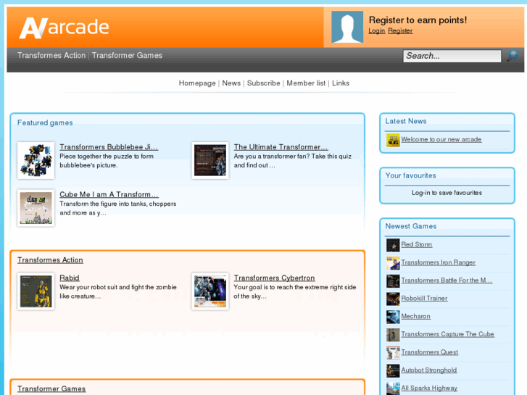This screenshot has height=395, width=527.
Task: Focus the Search... input field
Action: click(452, 56)
